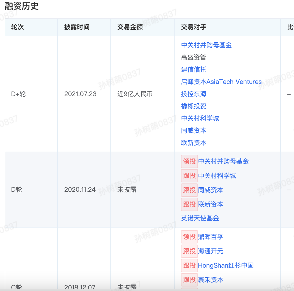Select 领投 tag beside 鼎晖百孚
This screenshot has height=291, width=294.
(189, 237)
